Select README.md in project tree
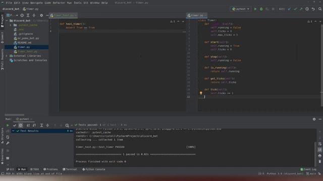 coord(23,43)
